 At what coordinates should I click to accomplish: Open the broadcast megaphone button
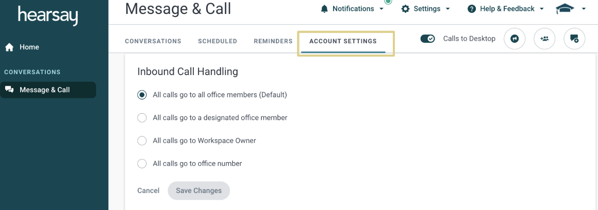[x=514, y=39]
